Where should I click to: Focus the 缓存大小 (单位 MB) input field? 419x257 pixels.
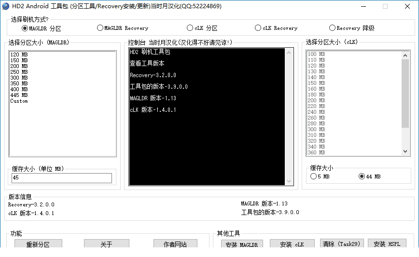pyautogui.click(x=62, y=178)
